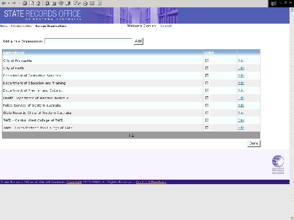294x220 pixels.
Task: Click the Government of Western Australia logo
Action: (278, 165)
